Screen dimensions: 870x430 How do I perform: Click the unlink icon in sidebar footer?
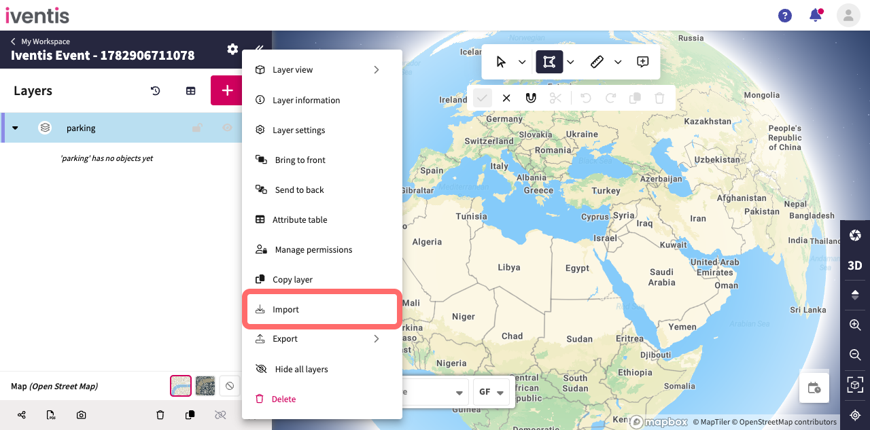coord(220,414)
